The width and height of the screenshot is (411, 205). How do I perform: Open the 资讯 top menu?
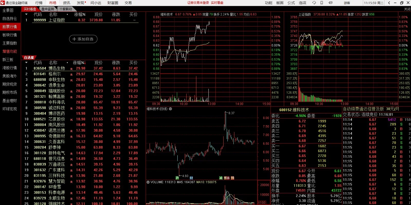click(67, 3)
